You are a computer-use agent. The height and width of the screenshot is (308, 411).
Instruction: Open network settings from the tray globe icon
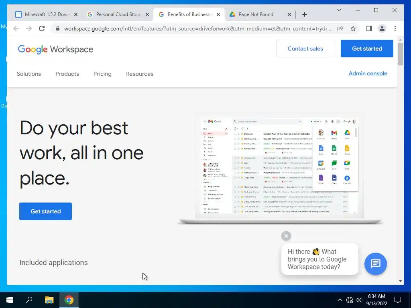pos(350,300)
